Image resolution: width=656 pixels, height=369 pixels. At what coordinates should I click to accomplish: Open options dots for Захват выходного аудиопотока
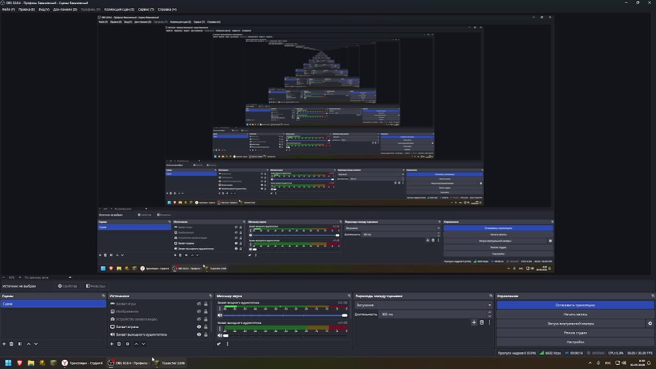click(220, 329)
